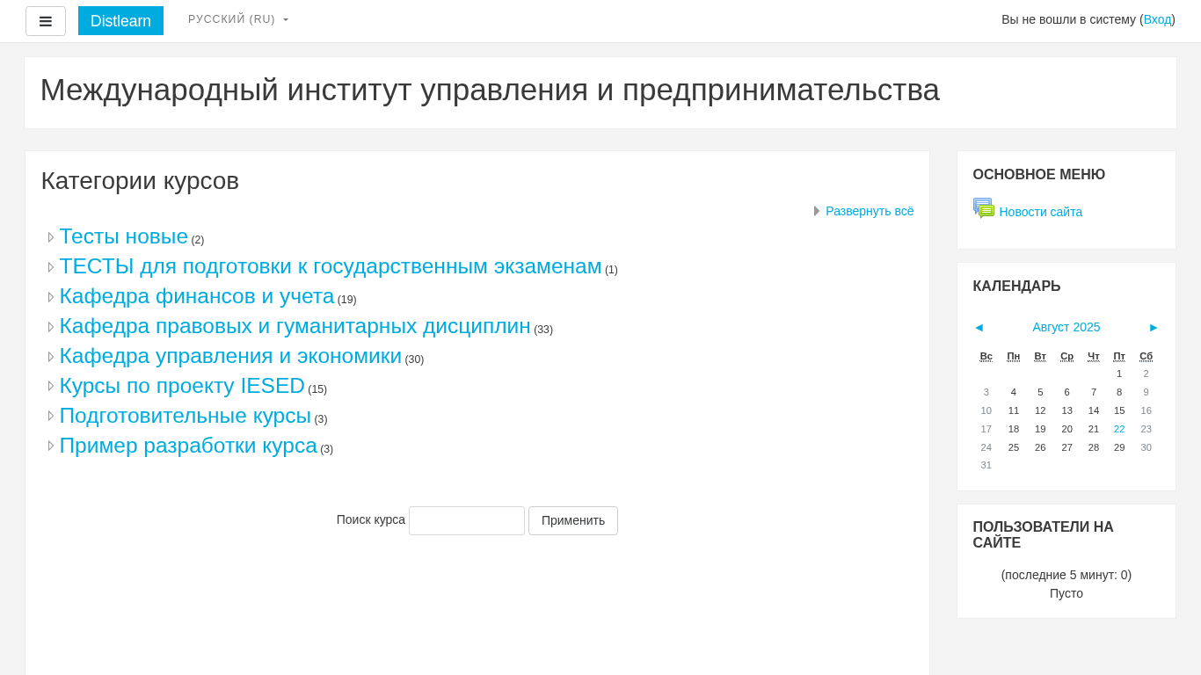Click the Вход login link
This screenshot has height=675, width=1201.
1157,19
